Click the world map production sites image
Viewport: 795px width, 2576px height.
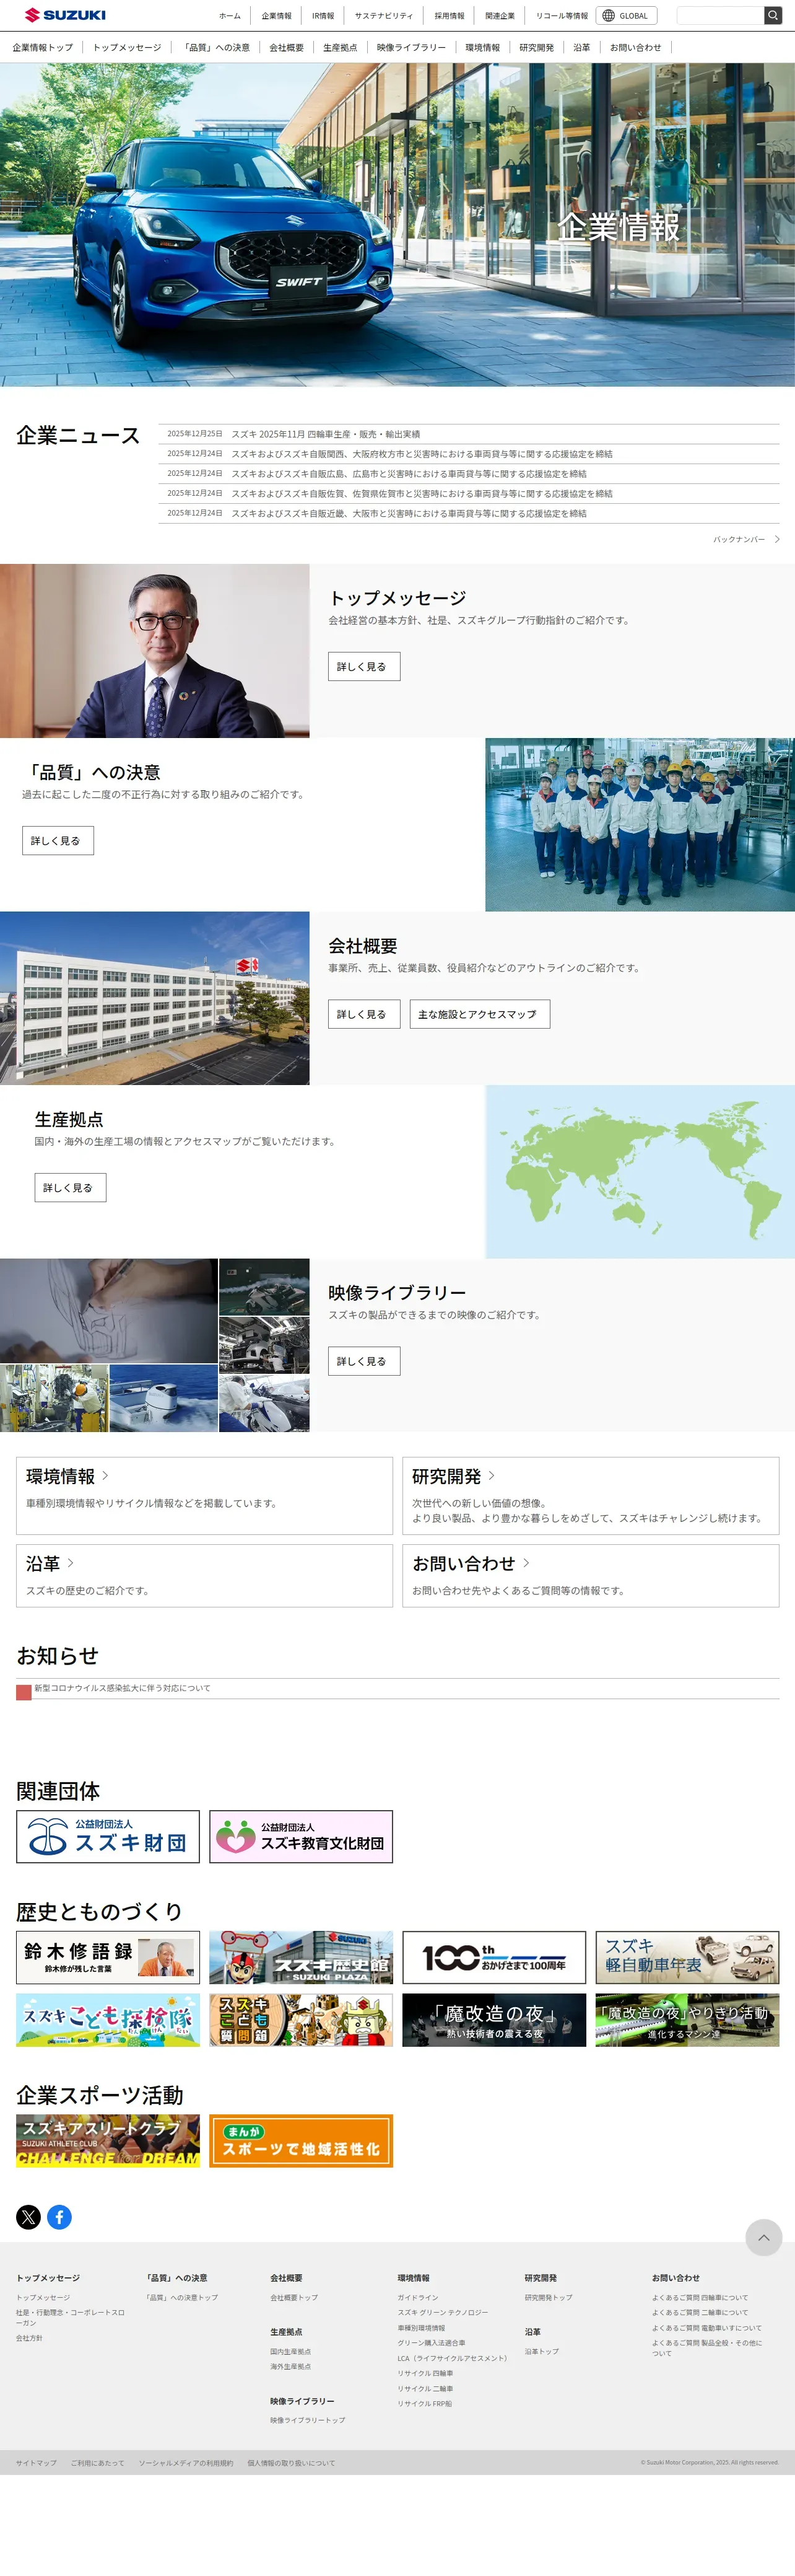coord(640,1172)
